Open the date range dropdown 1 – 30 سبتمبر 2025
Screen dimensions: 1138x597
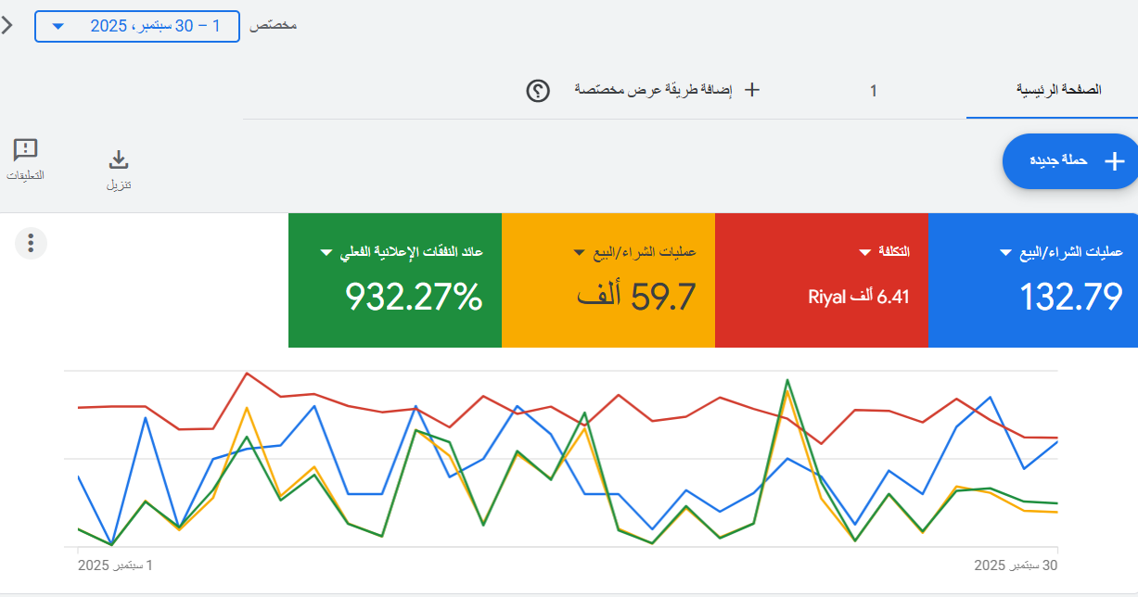click(136, 26)
